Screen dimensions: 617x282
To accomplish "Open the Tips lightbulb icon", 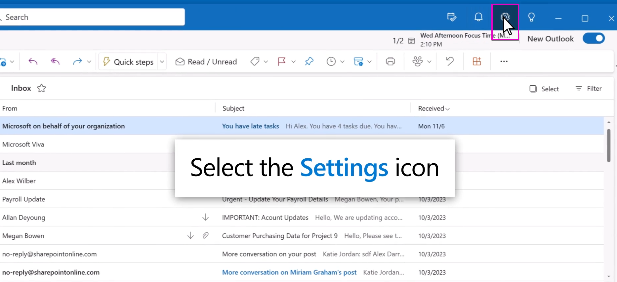I will [531, 17].
